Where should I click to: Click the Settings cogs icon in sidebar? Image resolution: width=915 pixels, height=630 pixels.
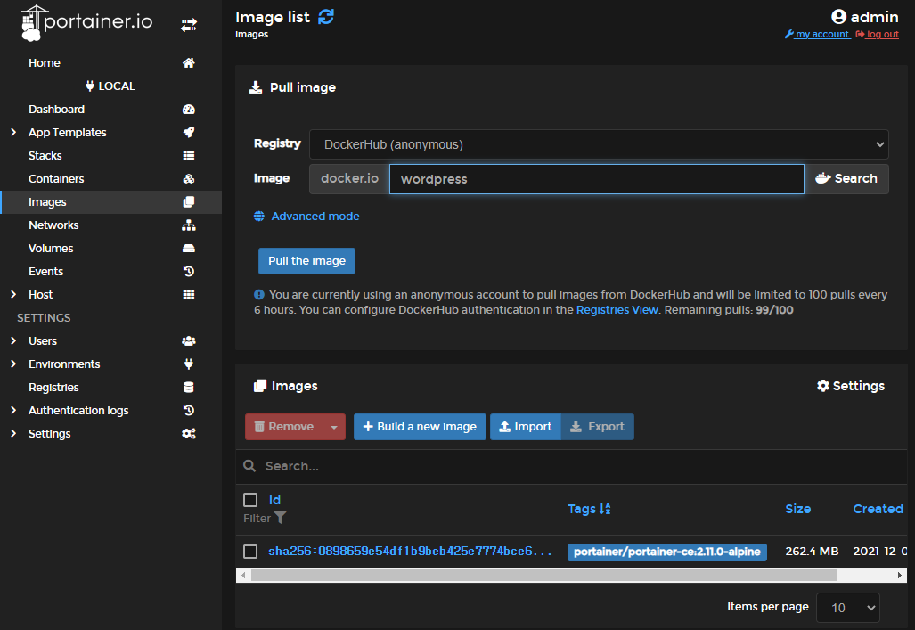[x=189, y=434]
